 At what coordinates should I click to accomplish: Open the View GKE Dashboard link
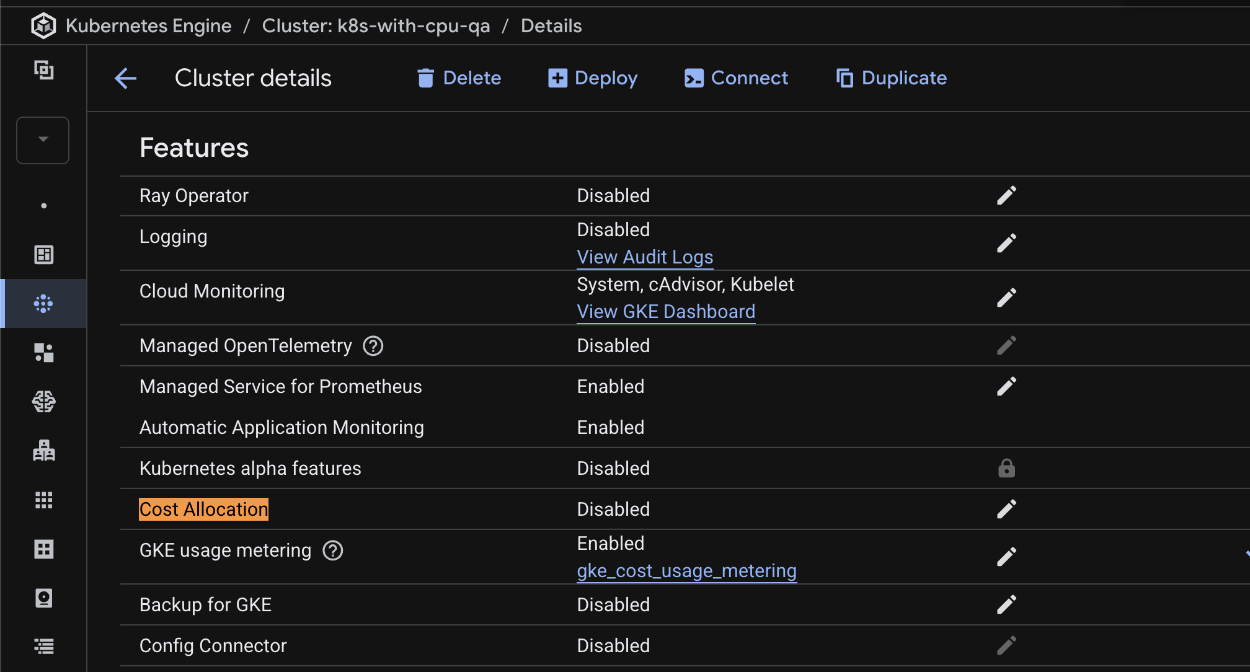665,312
